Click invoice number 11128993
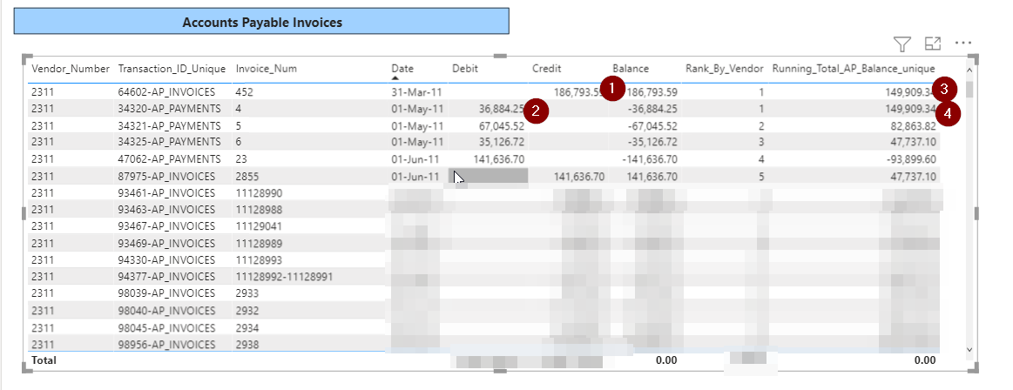Viewport: 1013px width, 390px height. pyautogui.click(x=259, y=260)
